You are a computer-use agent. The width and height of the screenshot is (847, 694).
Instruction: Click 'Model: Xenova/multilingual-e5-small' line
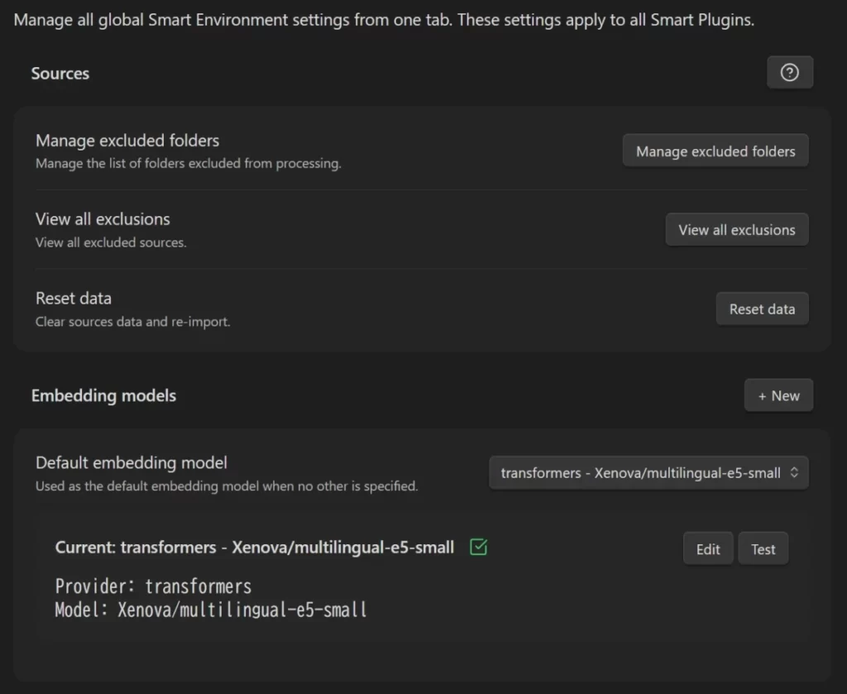(211, 610)
